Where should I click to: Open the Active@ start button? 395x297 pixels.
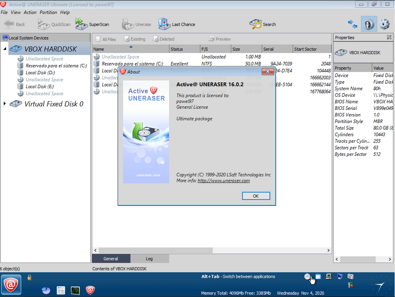[x=11, y=285]
